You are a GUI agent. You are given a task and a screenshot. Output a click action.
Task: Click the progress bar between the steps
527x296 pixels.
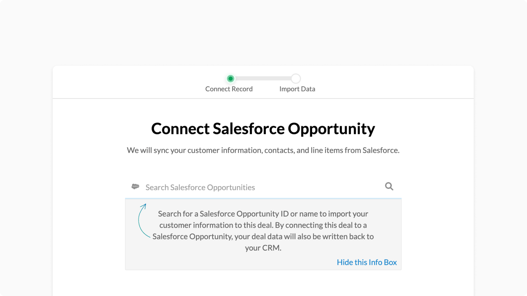click(263, 79)
